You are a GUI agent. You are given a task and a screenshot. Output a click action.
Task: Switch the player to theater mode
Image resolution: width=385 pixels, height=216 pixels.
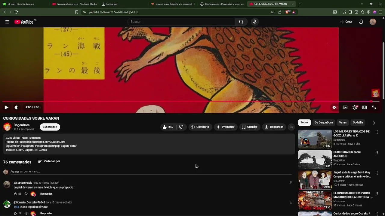click(x=364, y=107)
